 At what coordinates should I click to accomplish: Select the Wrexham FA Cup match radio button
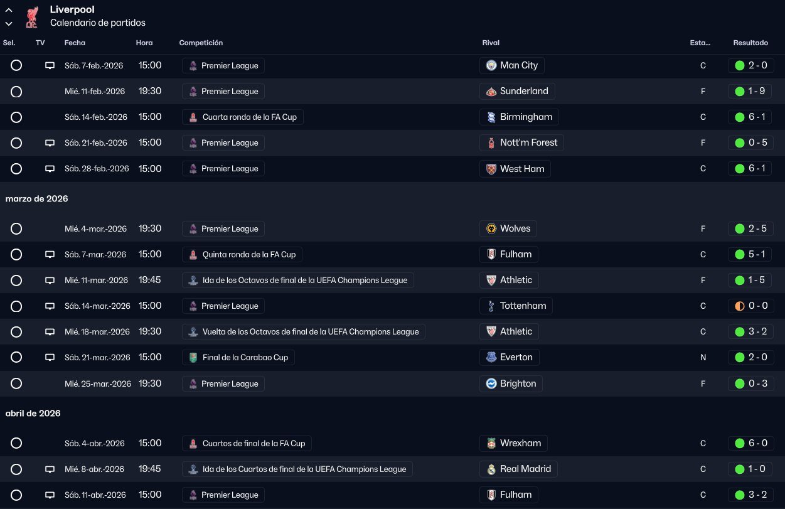coord(16,443)
